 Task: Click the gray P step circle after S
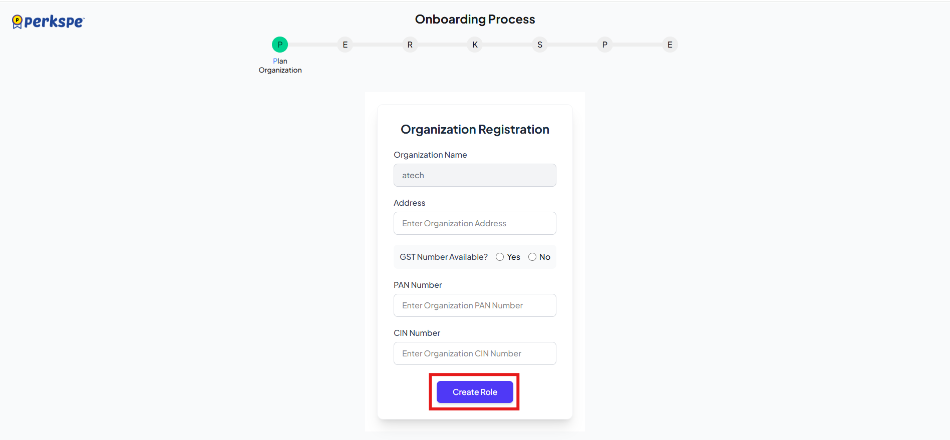(605, 45)
